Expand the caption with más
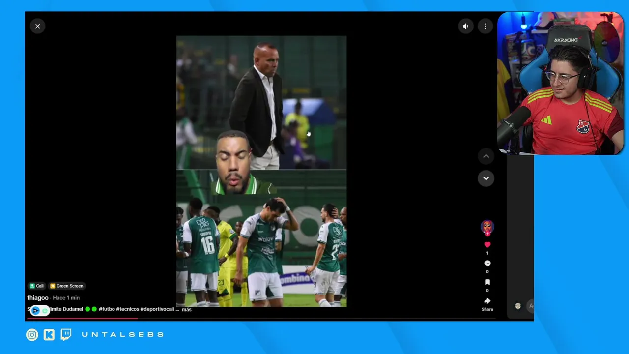Image resolution: width=629 pixels, height=354 pixels. (x=187, y=309)
